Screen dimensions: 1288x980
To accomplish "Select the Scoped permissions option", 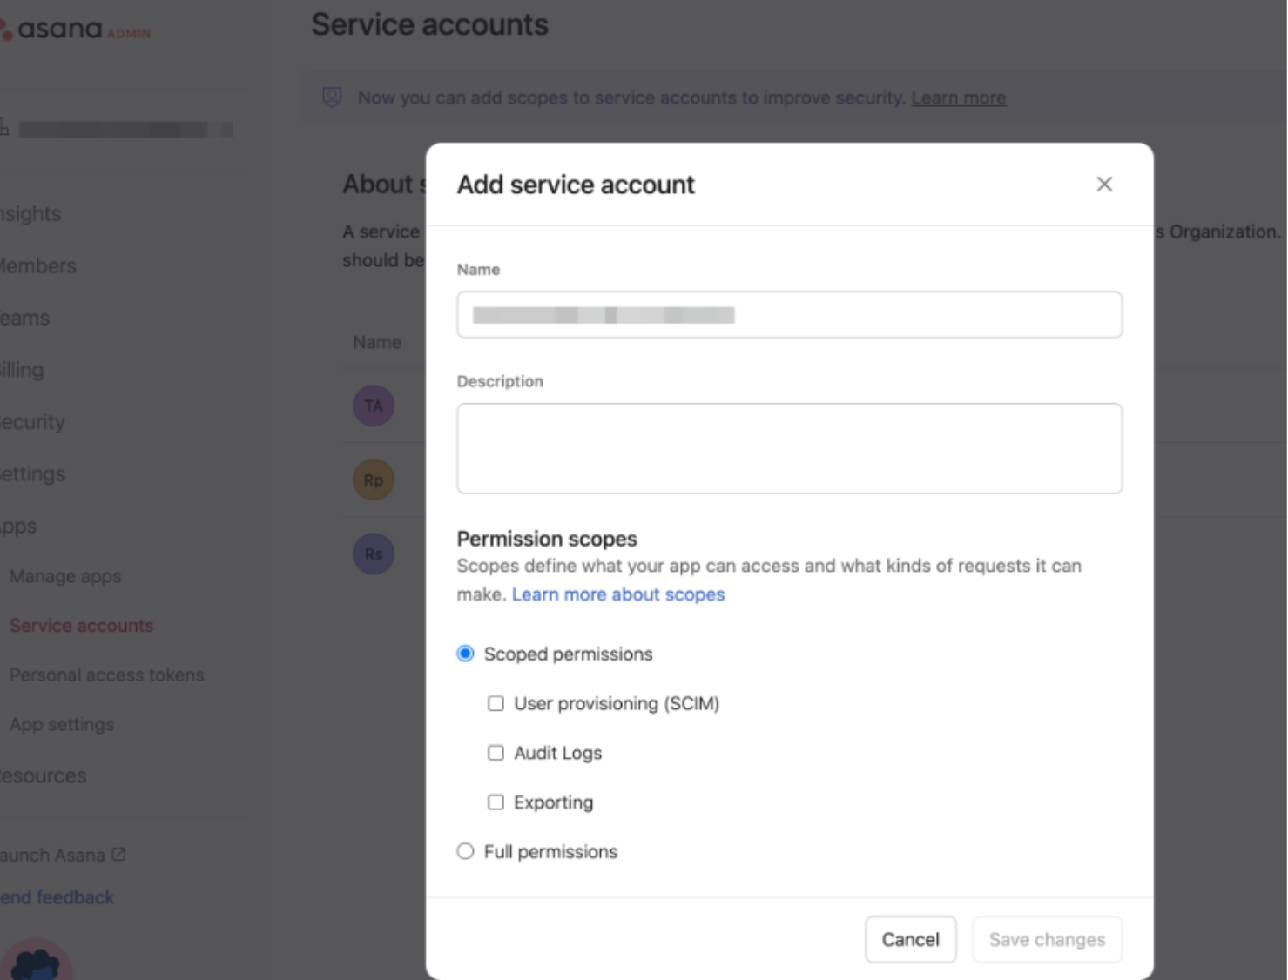I will [465, 654].
